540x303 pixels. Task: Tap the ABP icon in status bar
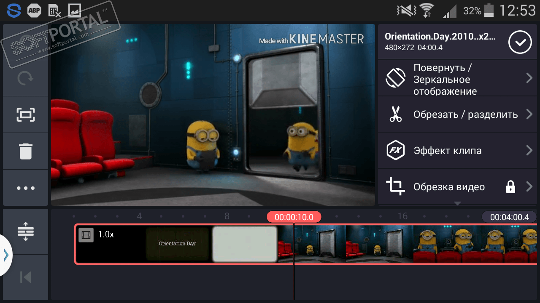(x=34, y=11)
